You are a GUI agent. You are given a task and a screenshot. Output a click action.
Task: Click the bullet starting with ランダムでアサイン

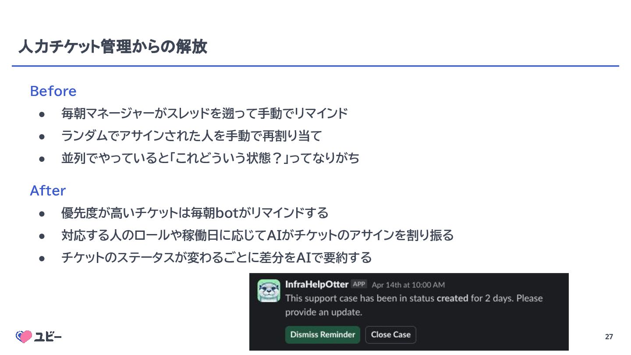pyautogui.click(x=191, y=136)
